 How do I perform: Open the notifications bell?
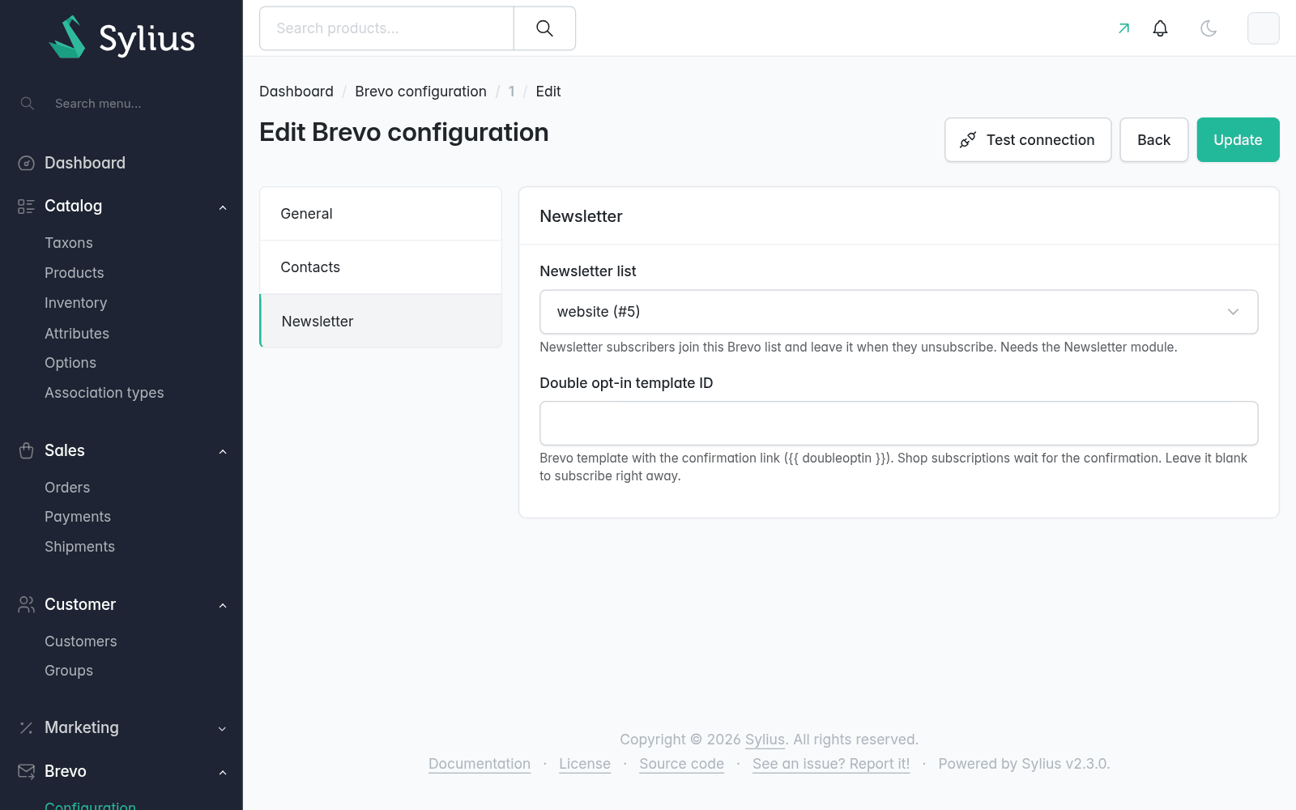(1160, 28)
